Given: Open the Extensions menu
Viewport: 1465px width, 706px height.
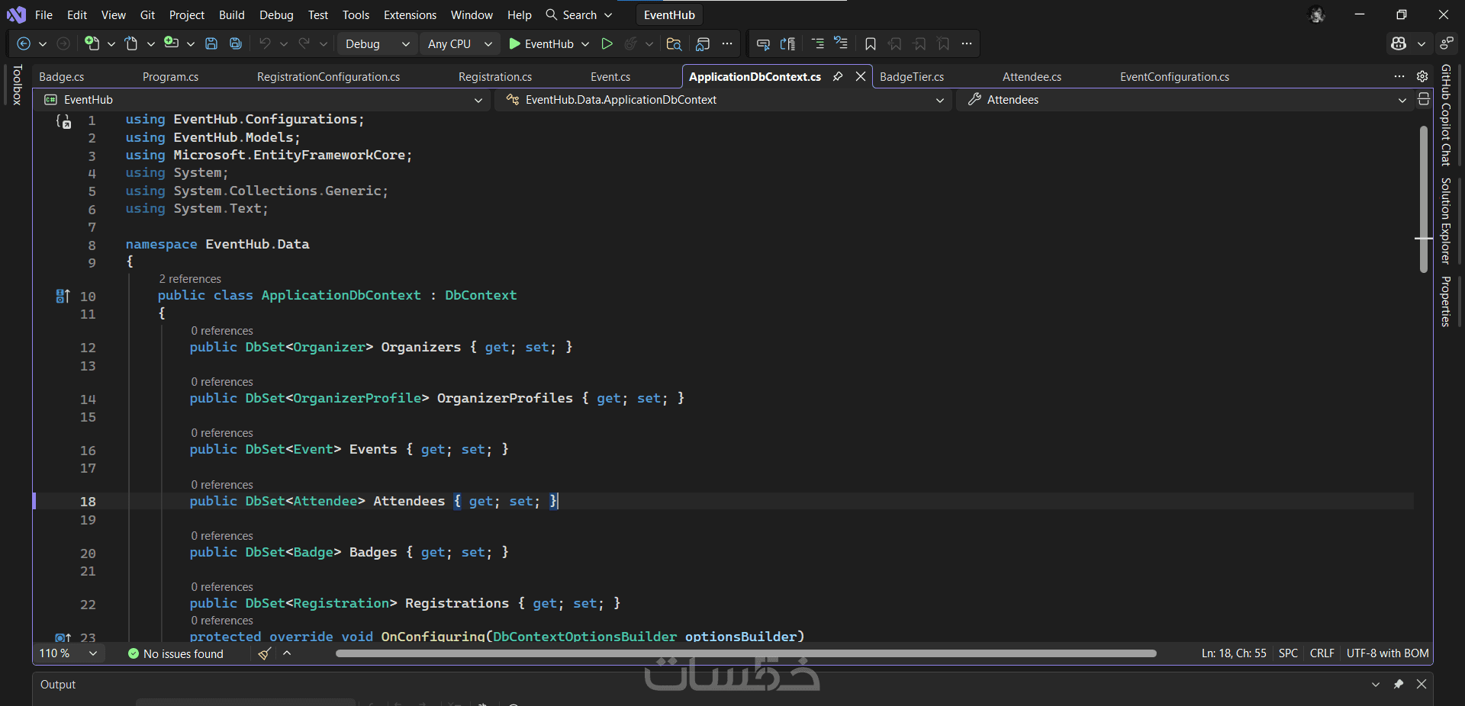Looking at the screenshot, I should [410, 14].
